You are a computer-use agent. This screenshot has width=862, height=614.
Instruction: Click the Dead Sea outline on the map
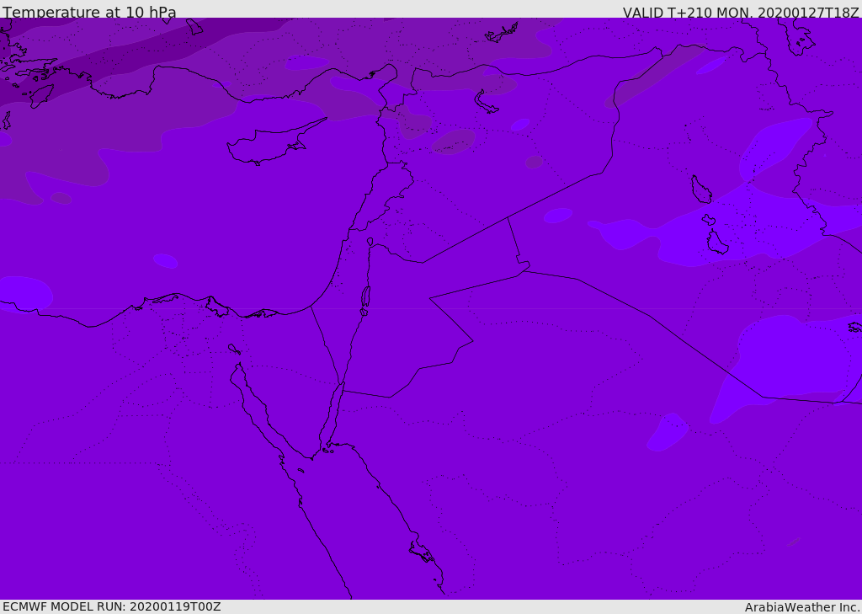pos(365,300)
